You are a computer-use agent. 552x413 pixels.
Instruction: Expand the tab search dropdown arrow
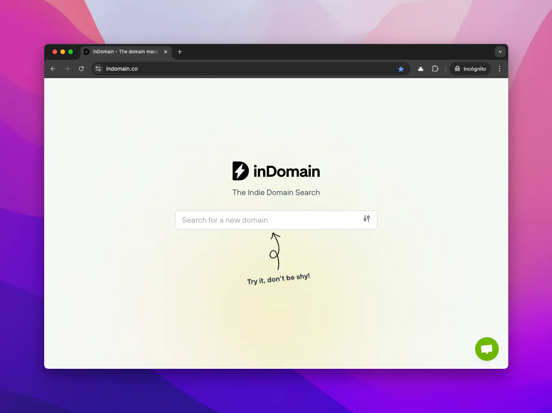click(x=500, y=52)
